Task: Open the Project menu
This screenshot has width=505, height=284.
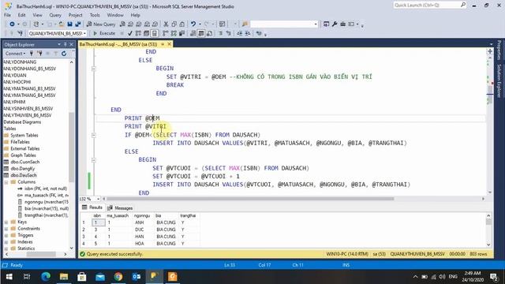Action: tap(76, 15)
